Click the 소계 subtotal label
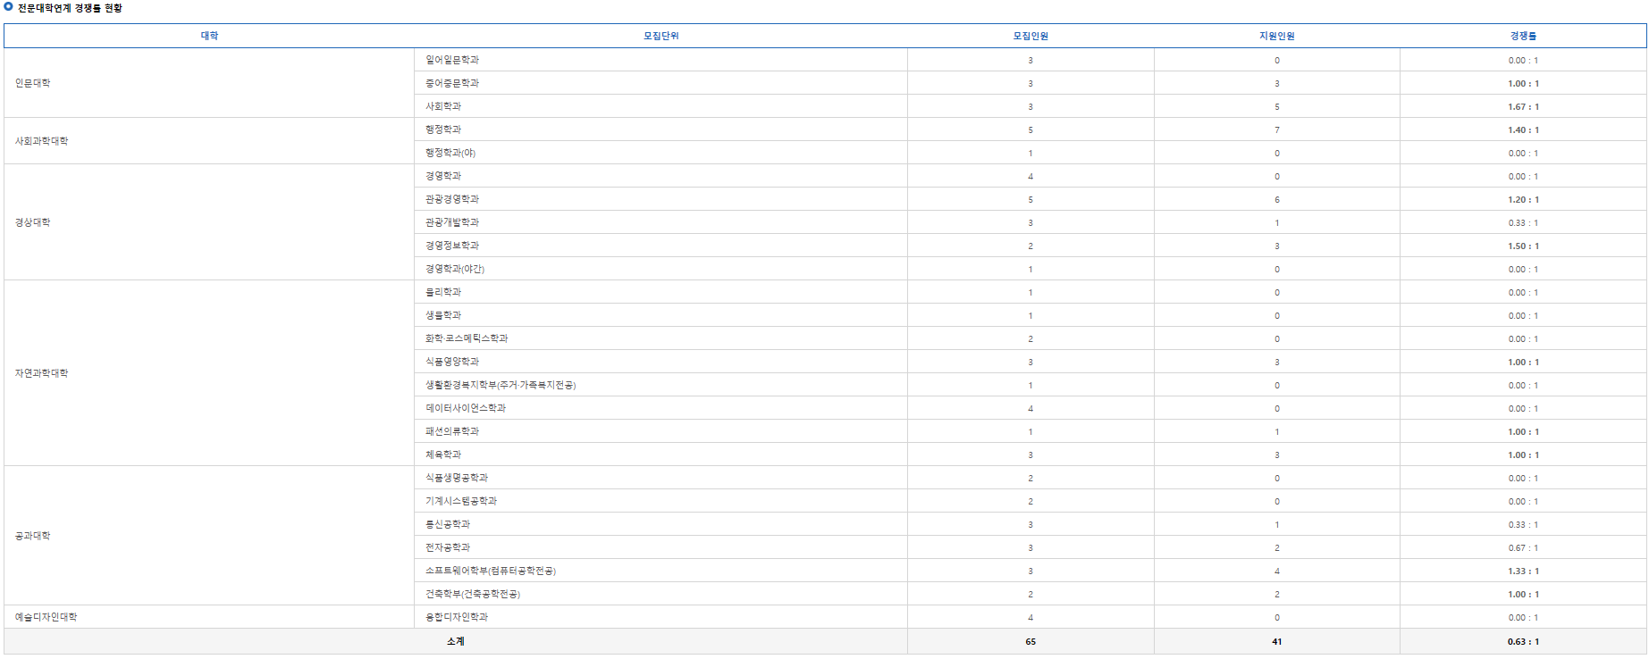The height and width of the screenshot is (659, 1649). pos(456,641)
